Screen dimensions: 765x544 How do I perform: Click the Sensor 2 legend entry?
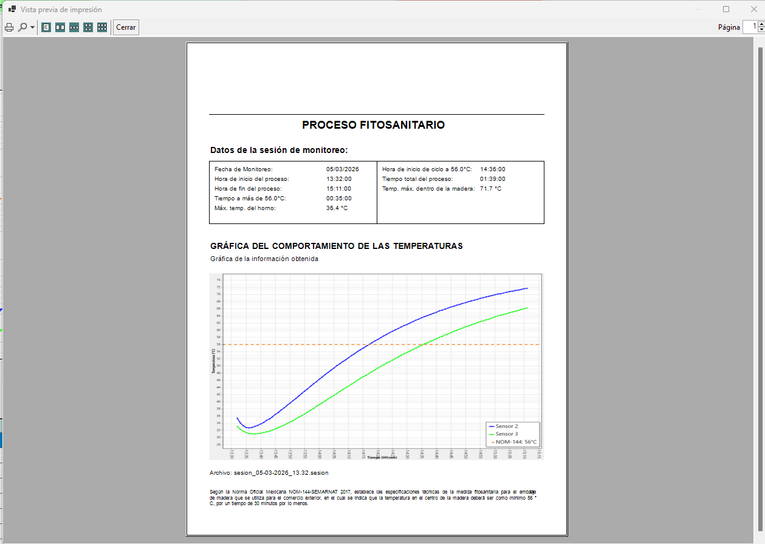pos(503,426)
